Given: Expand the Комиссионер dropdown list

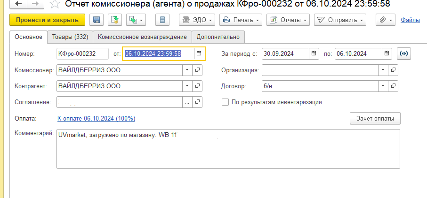Looking at the screenshot, I should tap(187, 70).
